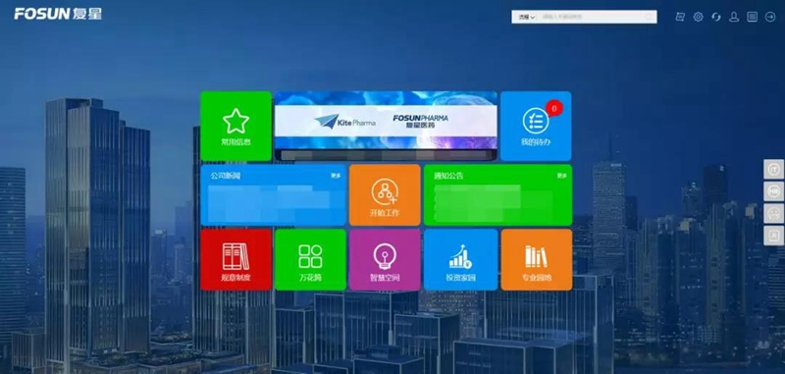Click into the header search field
785x374 pixels.
point(599,17)
